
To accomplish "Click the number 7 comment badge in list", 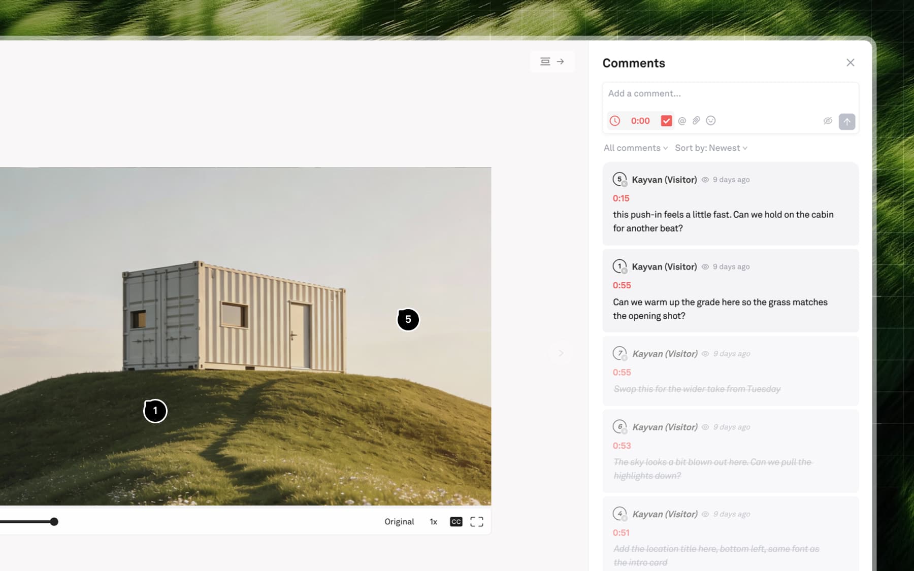I will click(619, 353).
